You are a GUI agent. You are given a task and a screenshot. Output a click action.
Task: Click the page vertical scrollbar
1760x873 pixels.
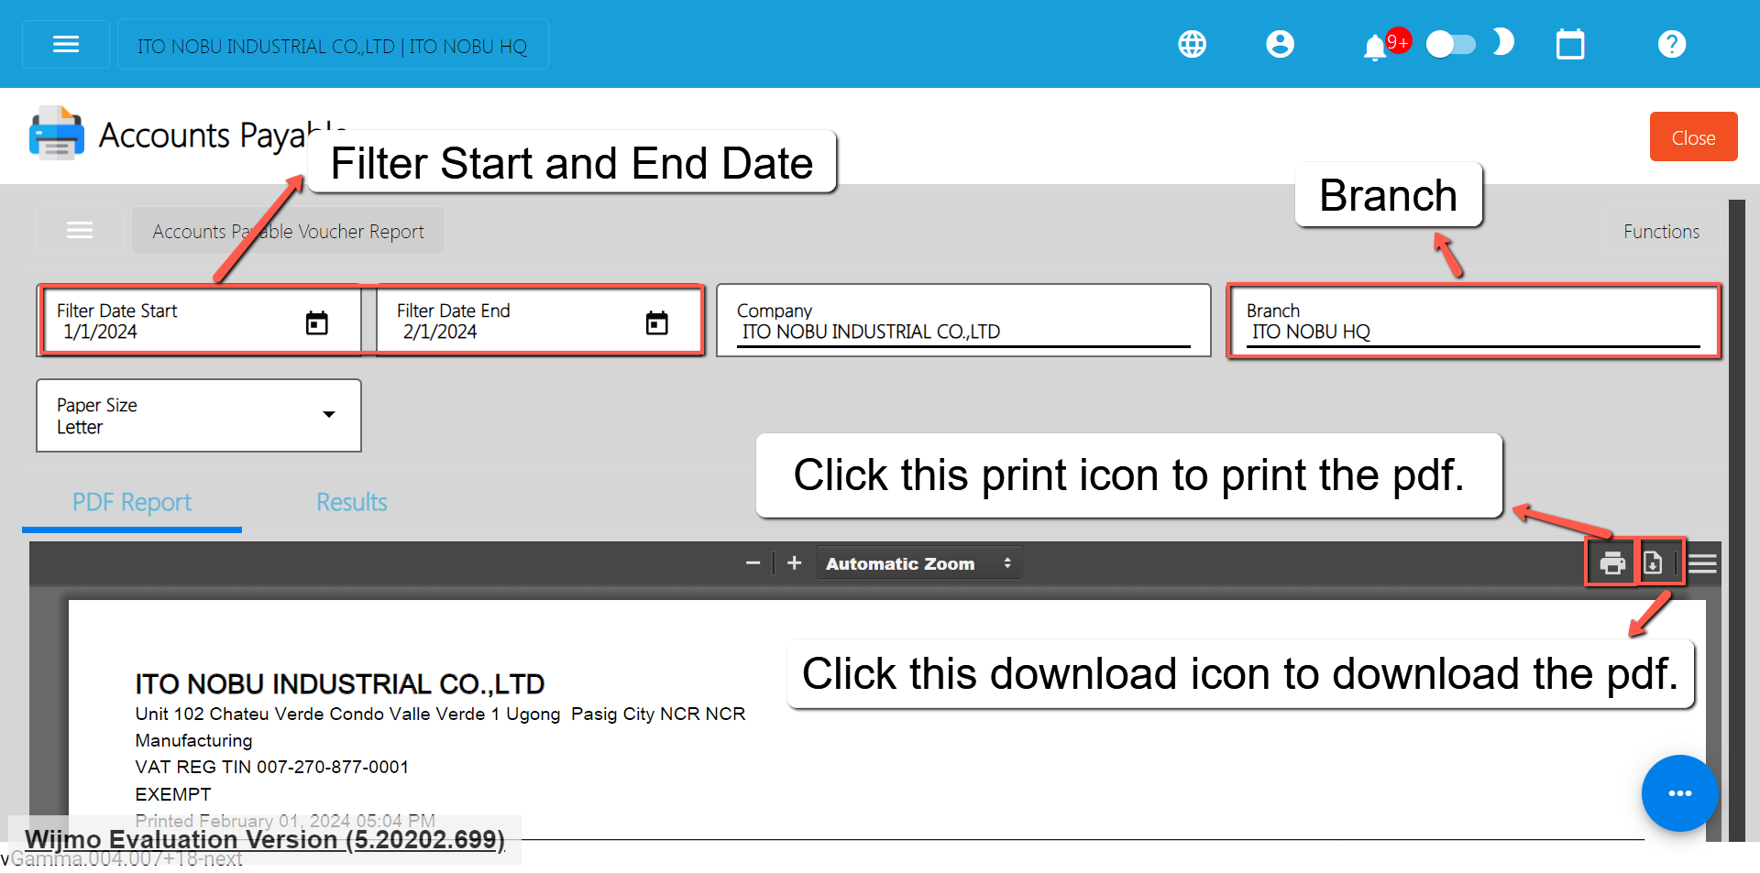tap(1737, 520)
